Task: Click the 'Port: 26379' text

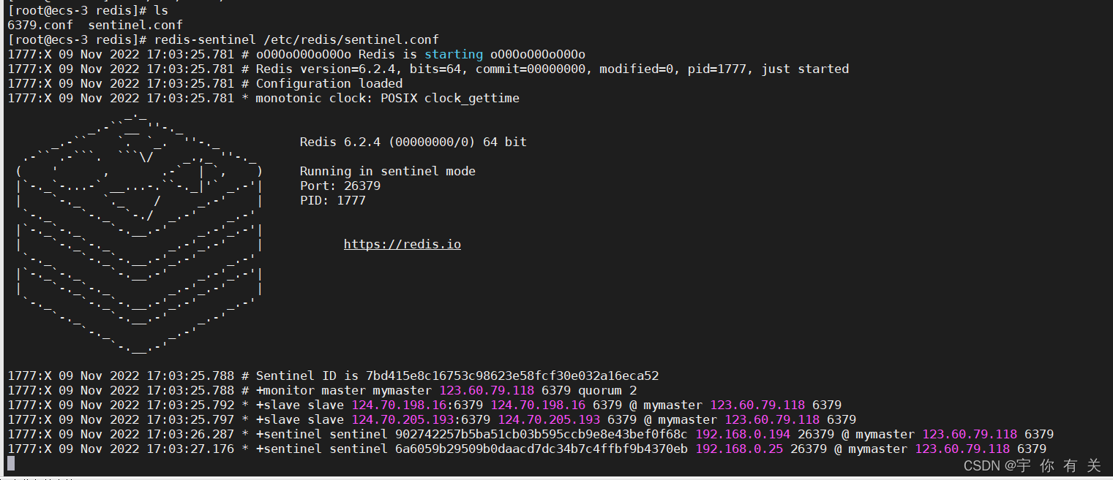Action: click(x=340, y=186)
